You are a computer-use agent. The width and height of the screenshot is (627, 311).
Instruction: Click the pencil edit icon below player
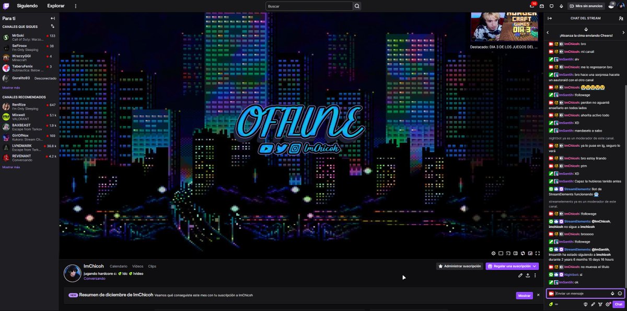(x=520, y=275)
